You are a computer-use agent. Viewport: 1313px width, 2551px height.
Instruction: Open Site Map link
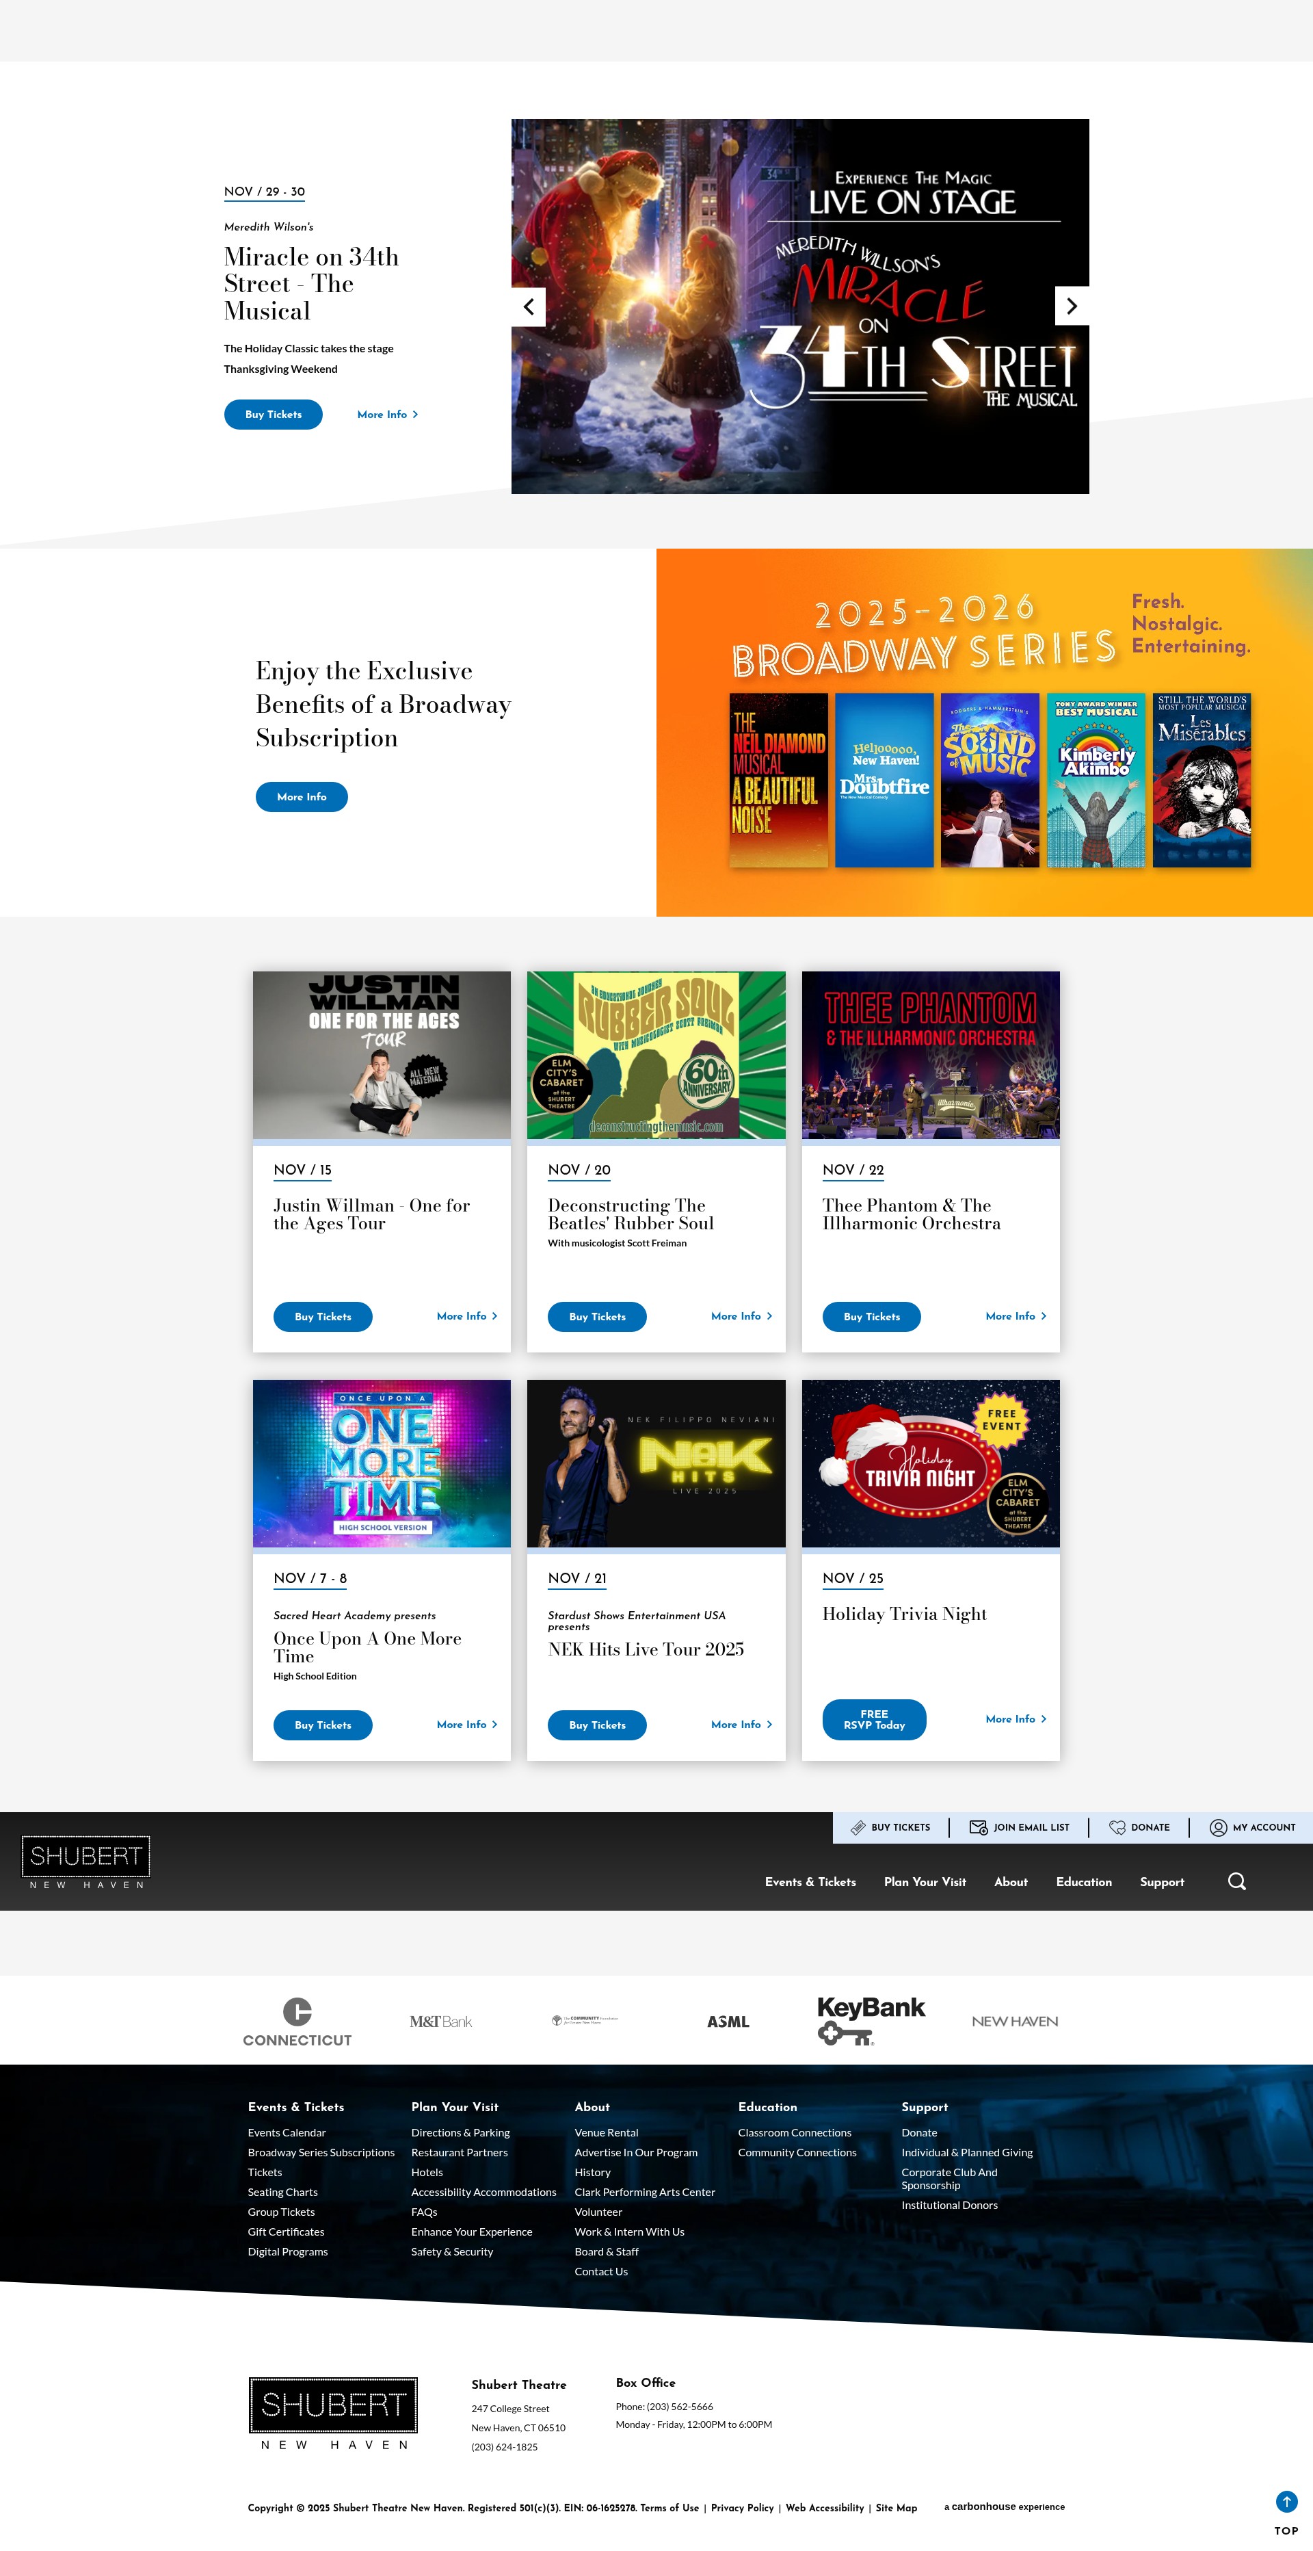[x=896, y=2507]
